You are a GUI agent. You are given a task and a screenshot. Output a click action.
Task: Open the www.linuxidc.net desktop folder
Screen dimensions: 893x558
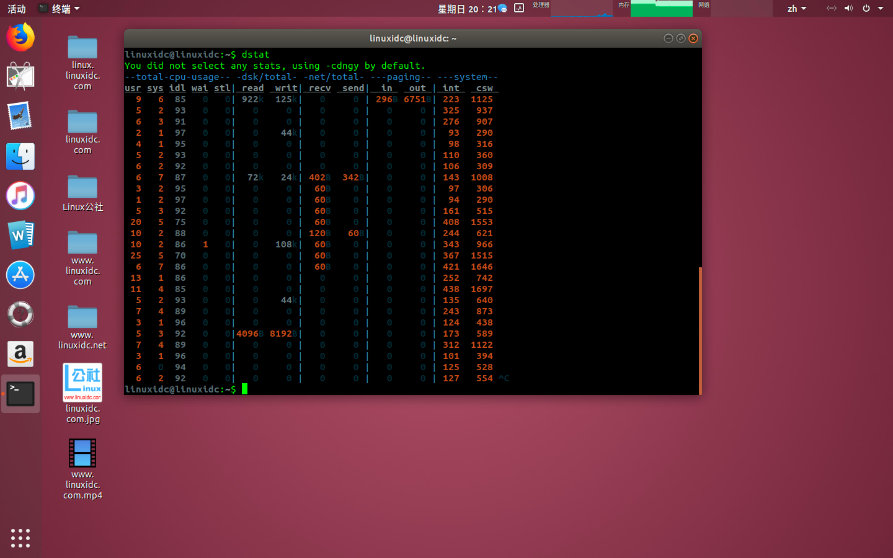[x=82, y=327]
